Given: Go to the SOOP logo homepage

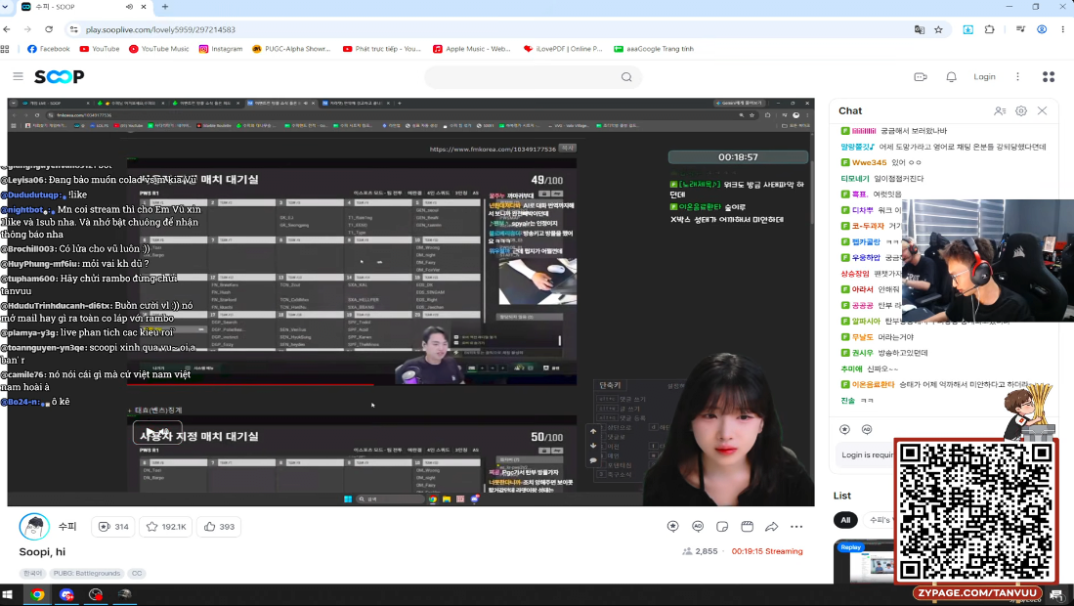Looking at the screenshot, I should tap(60, 76).
